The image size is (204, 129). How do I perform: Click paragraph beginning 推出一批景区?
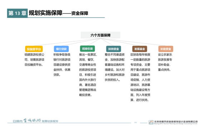pyautogui.click(x=88, y=75)
